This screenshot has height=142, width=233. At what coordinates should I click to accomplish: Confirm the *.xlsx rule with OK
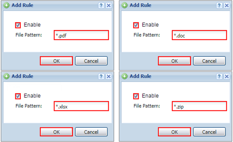[x=56, y=132]
